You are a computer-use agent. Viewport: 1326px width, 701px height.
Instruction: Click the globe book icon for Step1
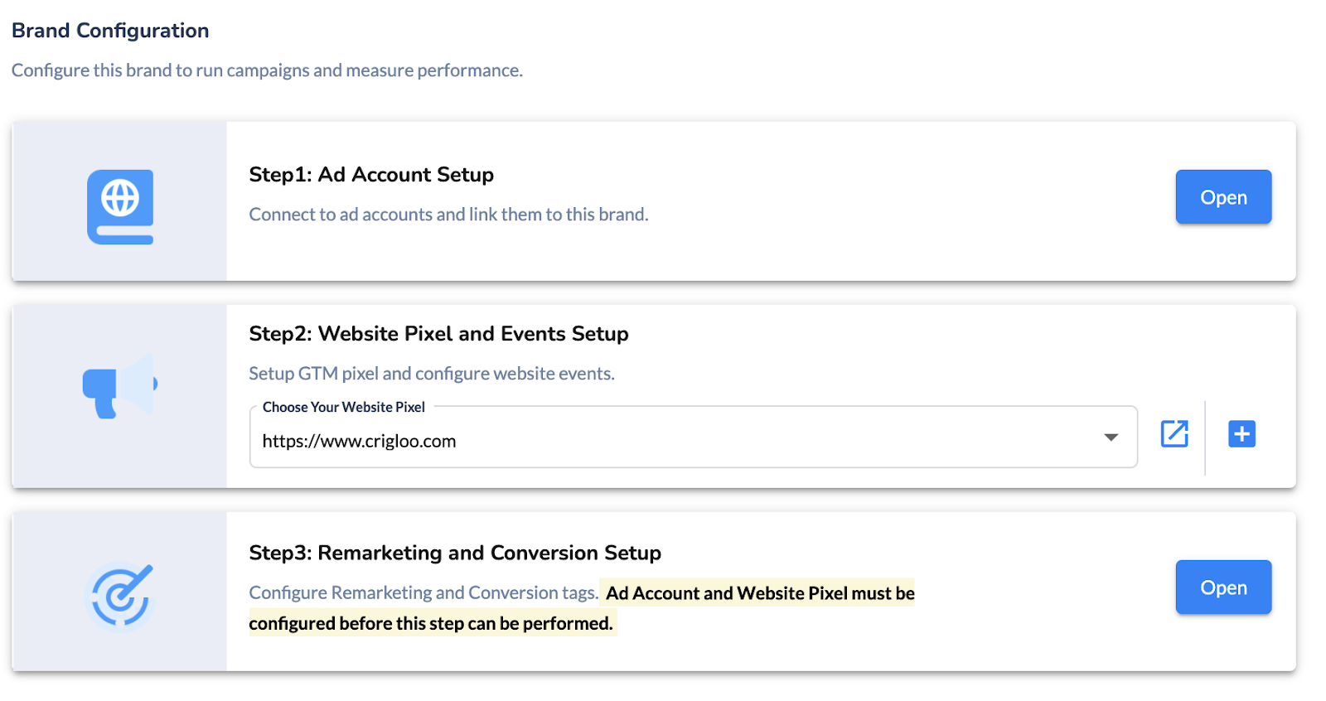(x=120, y=207)
